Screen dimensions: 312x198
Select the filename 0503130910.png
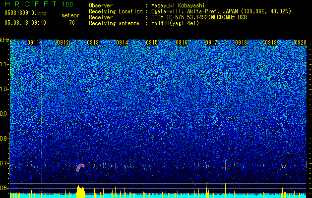point(25,13)
